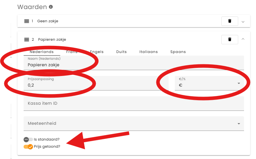Delete the Geen zakje value
This screenshot has width=256, height=159.
point(230,21)
